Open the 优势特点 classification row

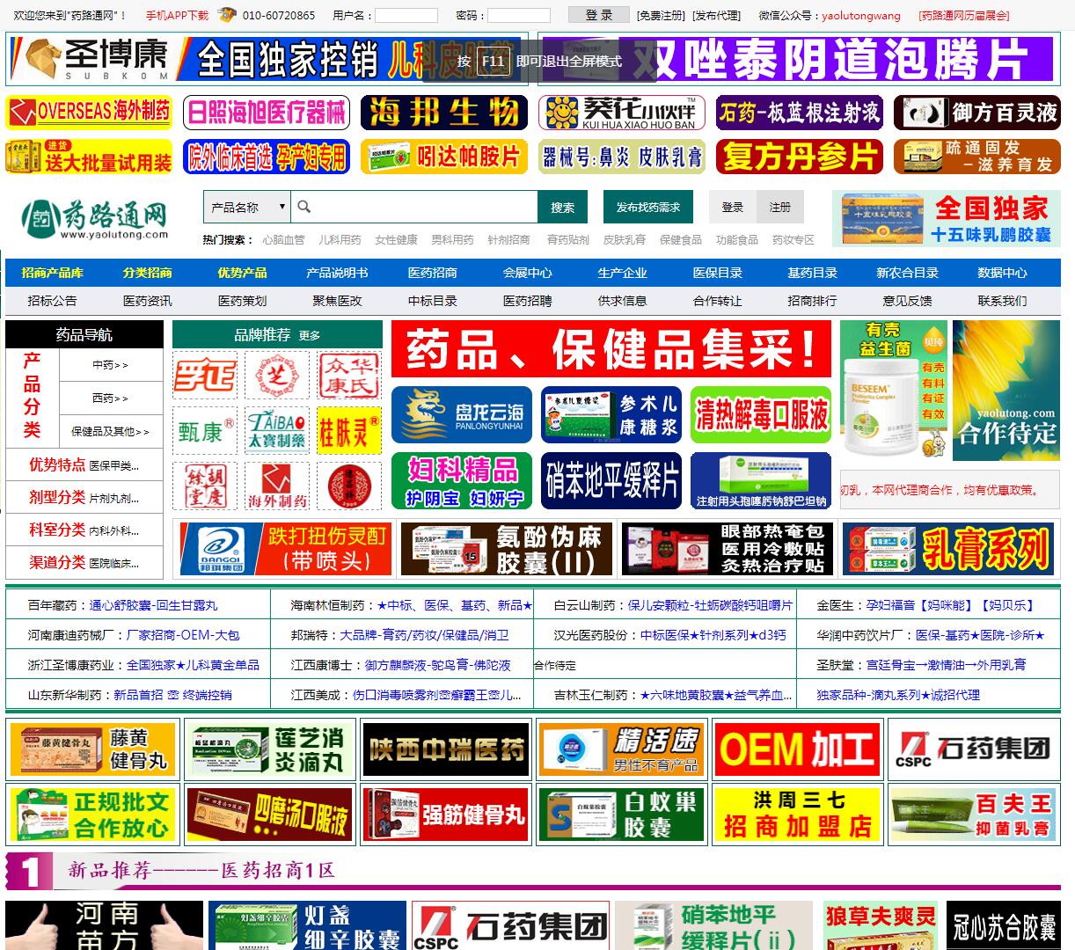(84, 464)
